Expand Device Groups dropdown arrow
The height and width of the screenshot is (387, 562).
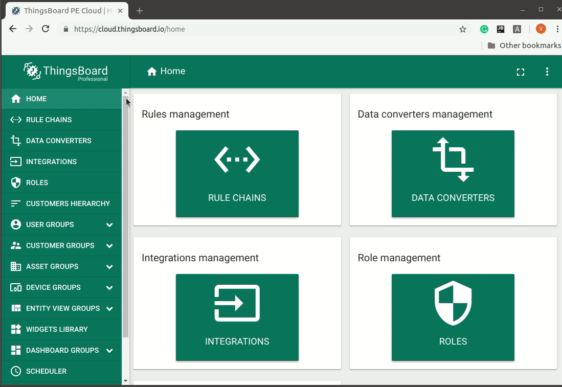pos(109,287)
